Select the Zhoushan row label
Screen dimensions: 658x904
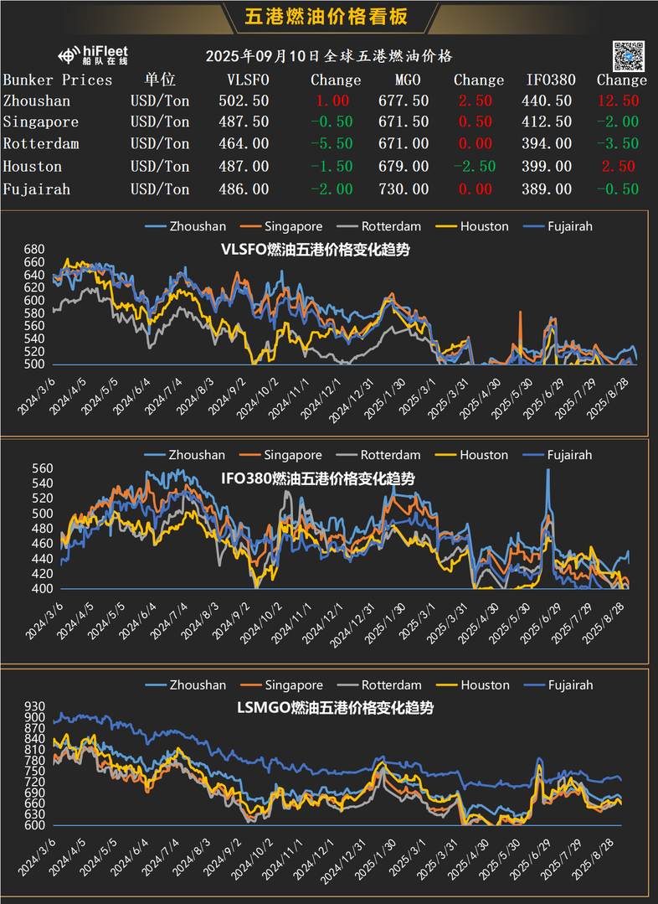36,101
